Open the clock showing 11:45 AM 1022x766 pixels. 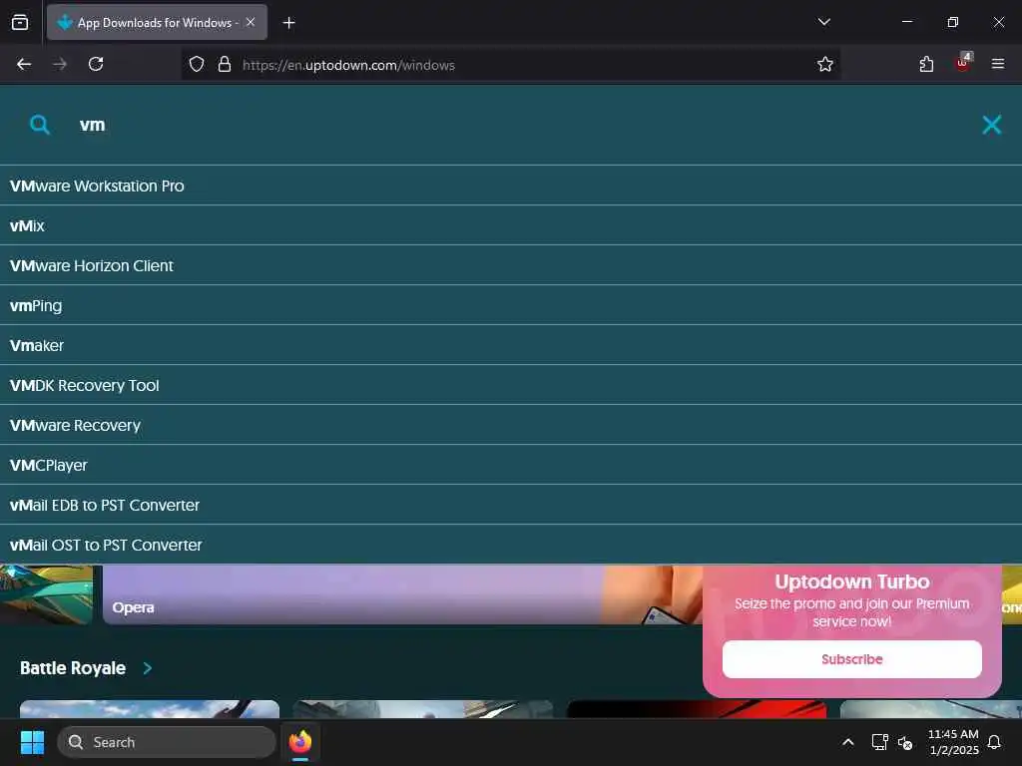953,742
